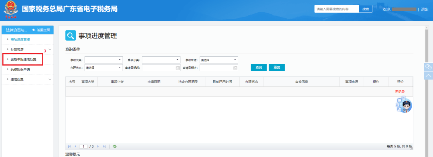The height and width of the screenshot is (157, 433).
Task: Select 纳税担保申请 in sidebar
Action: tap(20, 69)
